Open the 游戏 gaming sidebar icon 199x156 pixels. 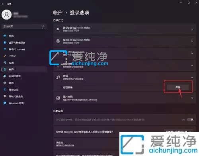[x=5, y=83]
